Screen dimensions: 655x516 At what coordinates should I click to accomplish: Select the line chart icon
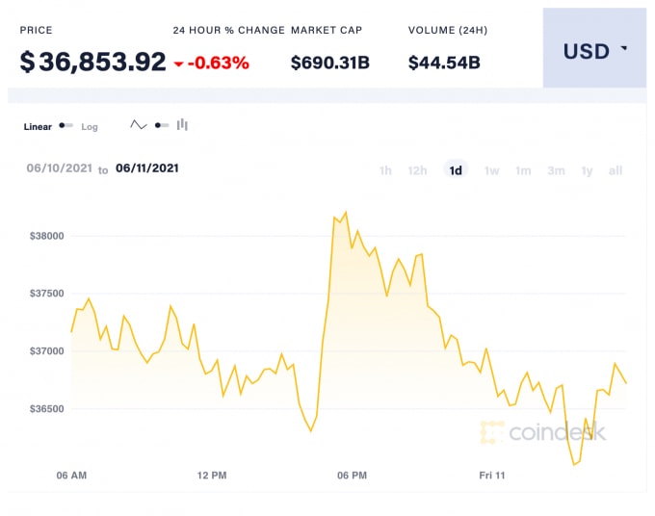139,125
